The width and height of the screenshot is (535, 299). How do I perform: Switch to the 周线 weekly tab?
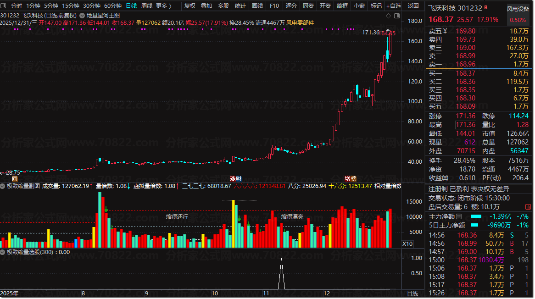pos(147,6)
